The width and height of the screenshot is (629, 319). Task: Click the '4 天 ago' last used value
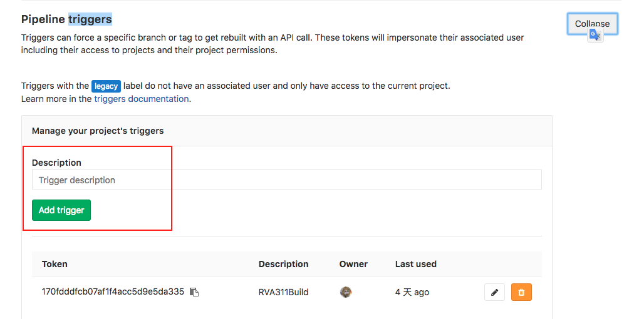pyautogui.click(x=412, y=292)
